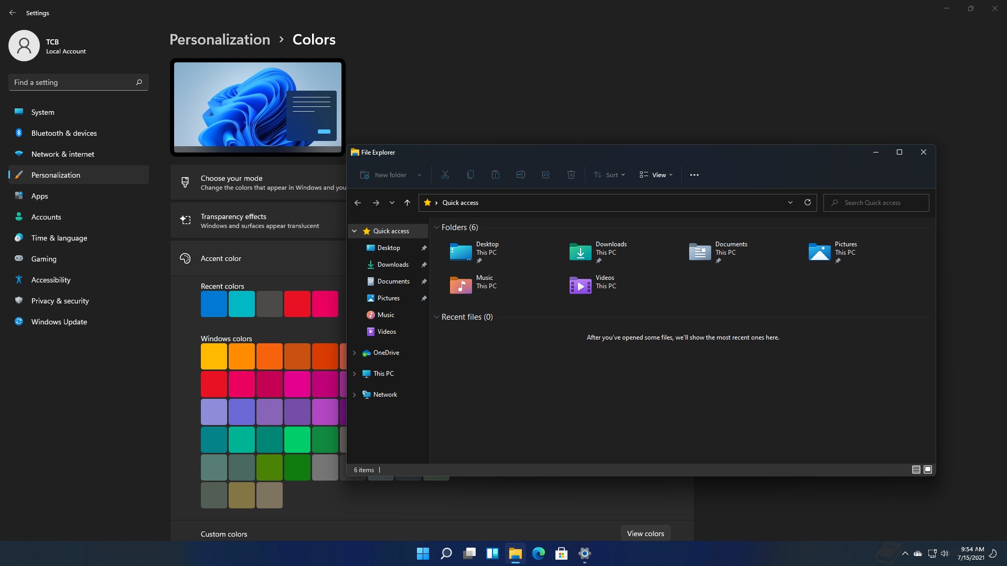Click the View colors button
Viewport: 1007px width, 566px height.
[x=645, y=534]
